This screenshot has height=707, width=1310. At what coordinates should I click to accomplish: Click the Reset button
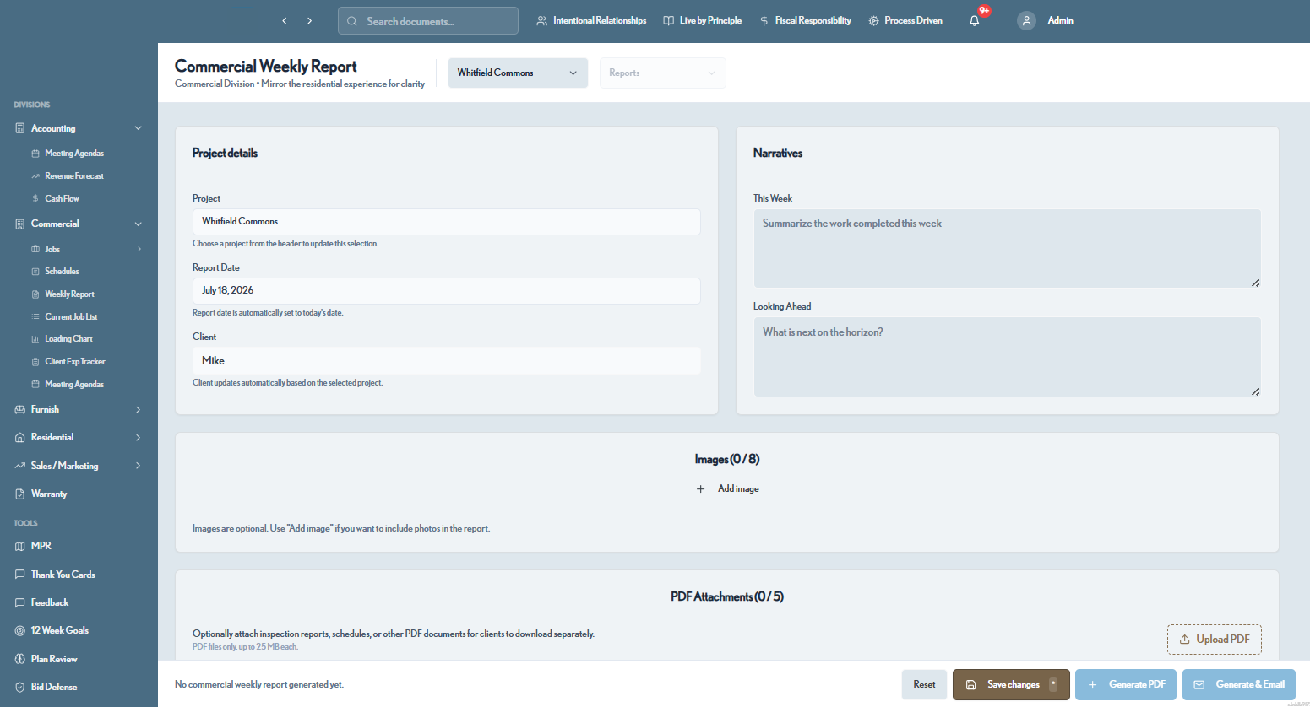[924, 685]
